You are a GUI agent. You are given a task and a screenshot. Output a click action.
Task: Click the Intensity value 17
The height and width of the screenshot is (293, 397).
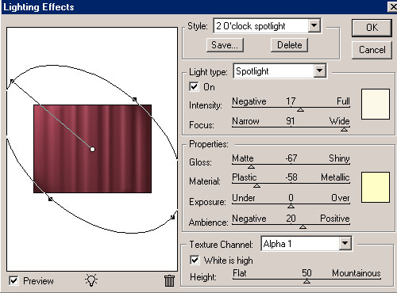click(x=291, y=101)
